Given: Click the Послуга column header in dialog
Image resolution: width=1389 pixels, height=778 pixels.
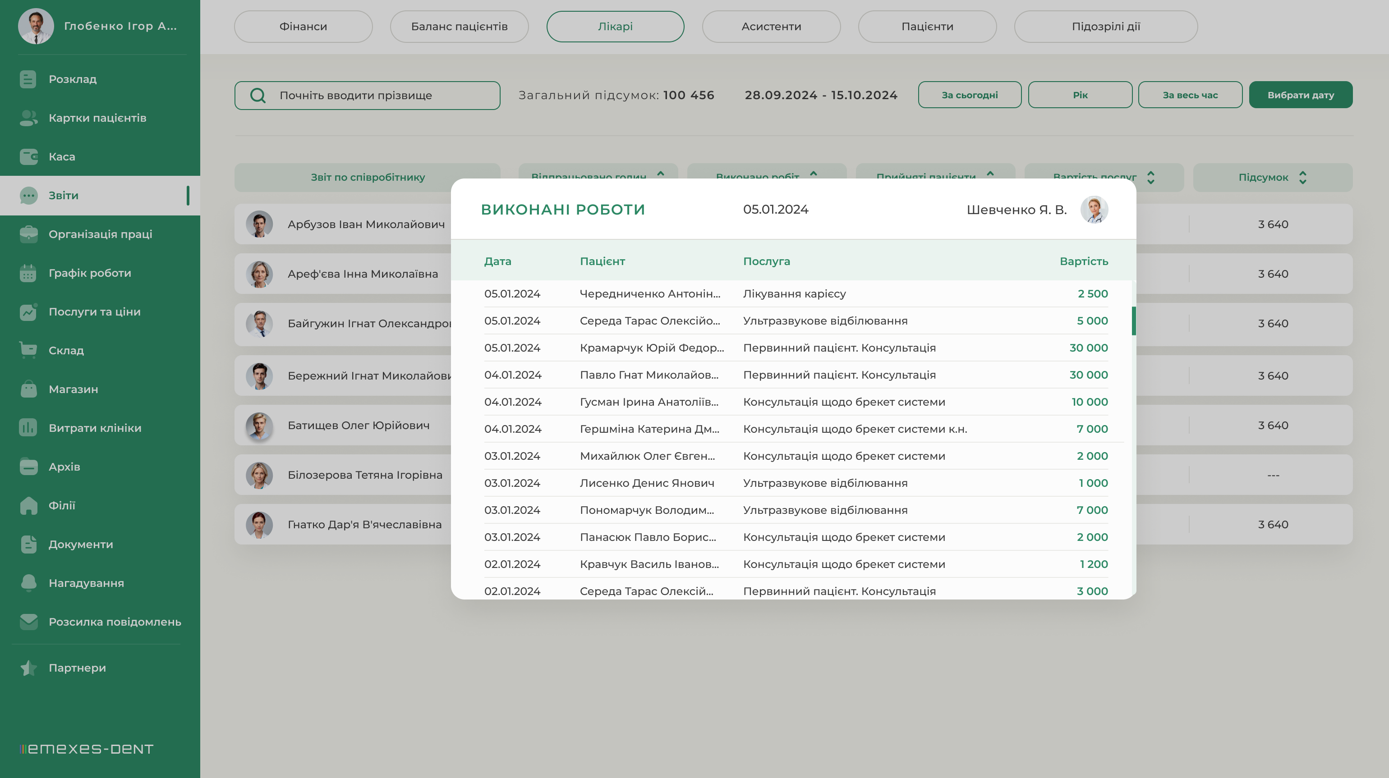Looking at the screenshot, I should pyautogui.click(x=766, y=261).
